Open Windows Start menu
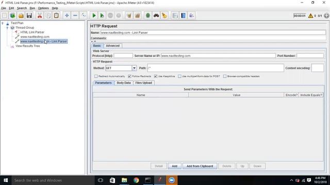The image size is (330, 185). pos(6,180)
